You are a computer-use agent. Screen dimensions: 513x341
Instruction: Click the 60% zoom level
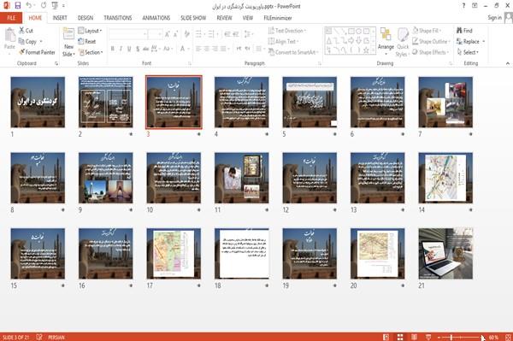(x=493, y=337)
